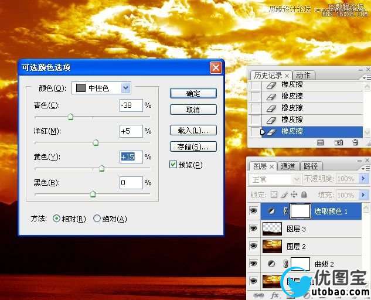
Task: Open the fx layer style icon
Action: point(275,295)
